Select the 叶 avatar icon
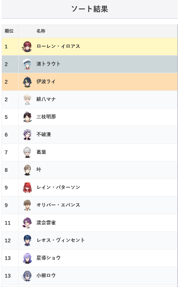 pyautogui.click(x=27, y=170)
